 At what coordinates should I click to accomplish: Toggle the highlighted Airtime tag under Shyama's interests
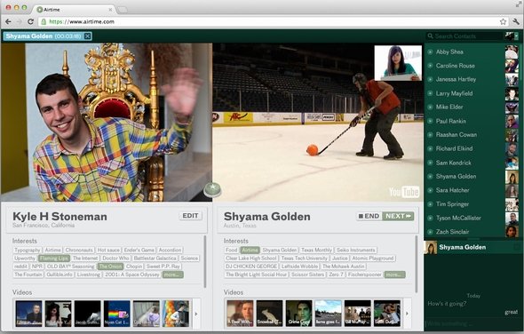pyautogui.click(x=250, y=250)
